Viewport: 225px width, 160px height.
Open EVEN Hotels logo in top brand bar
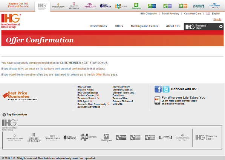[121, 6]
